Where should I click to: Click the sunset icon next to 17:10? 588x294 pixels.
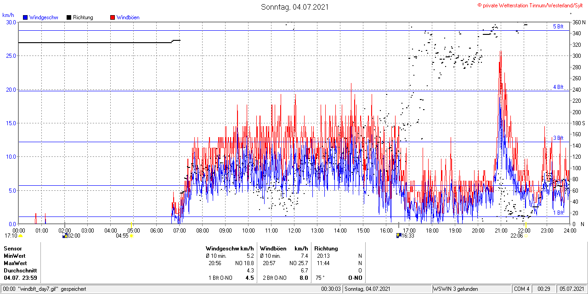tap(21, 236)
